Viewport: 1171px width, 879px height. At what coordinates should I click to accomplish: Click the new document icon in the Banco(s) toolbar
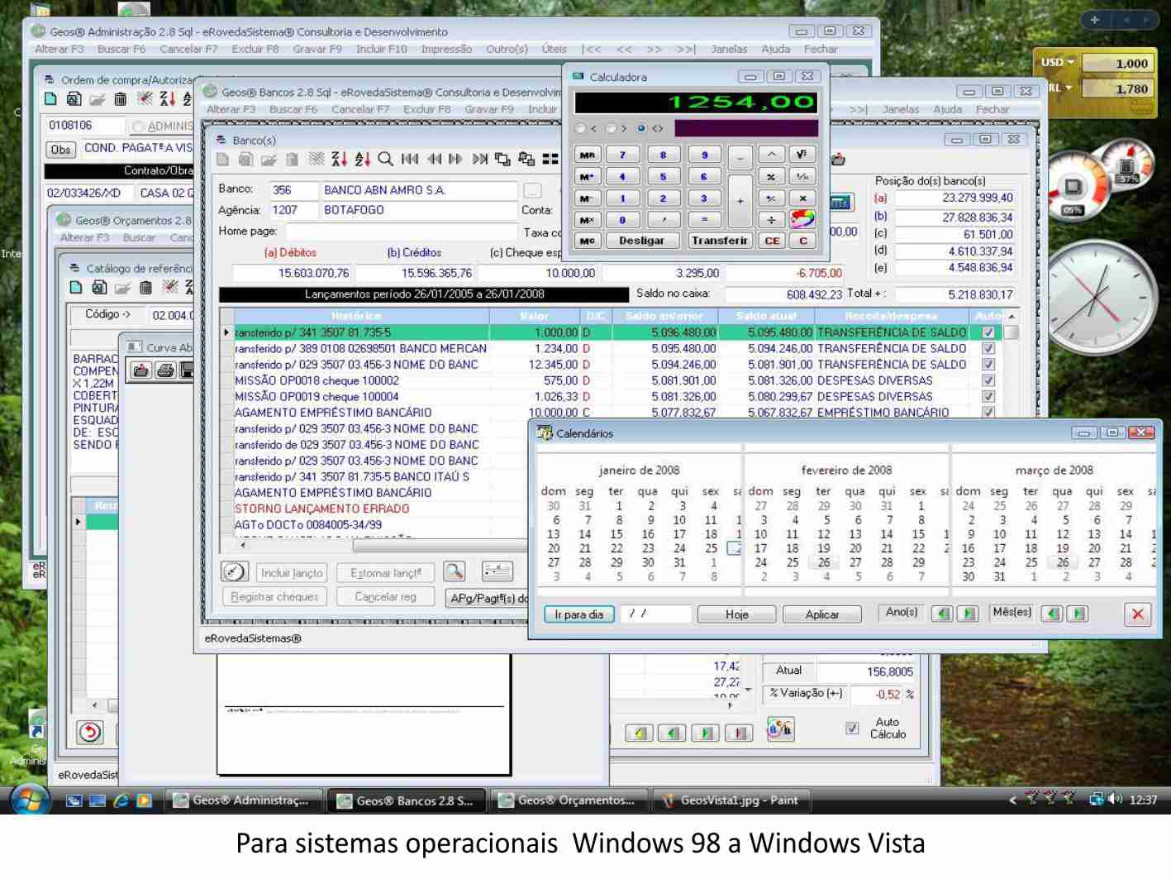click(x=222, y=159)
